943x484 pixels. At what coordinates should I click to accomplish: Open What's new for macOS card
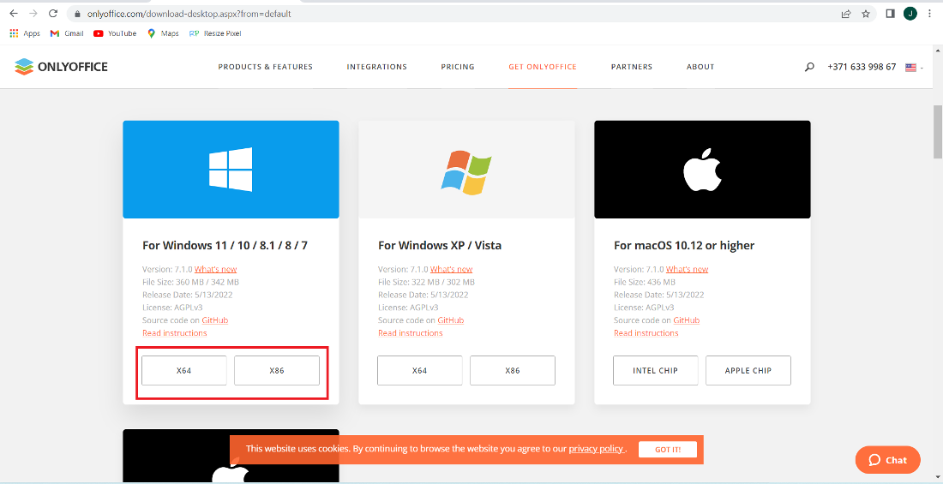[x=687, y=269]
